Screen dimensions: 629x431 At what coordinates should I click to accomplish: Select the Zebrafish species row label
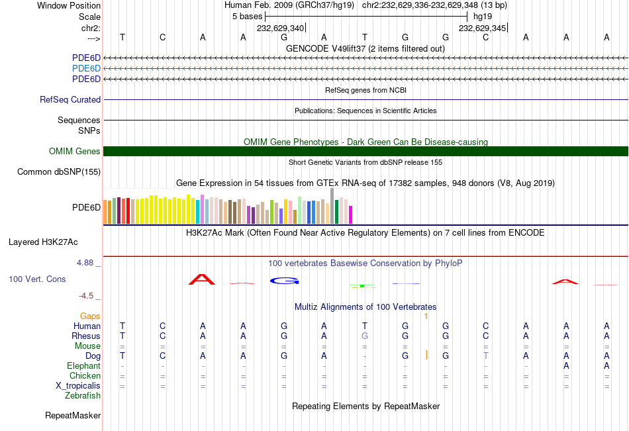pos(83,396)
